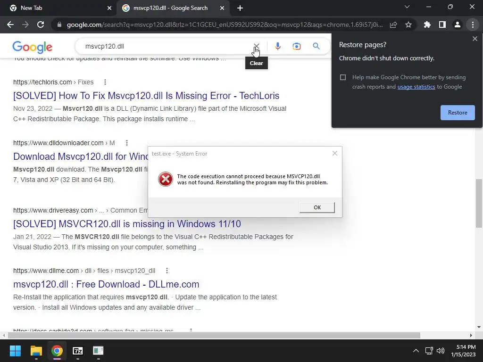Open the options dots next to the dllme.com result
The image size is (483, 362).
pyautogui.click(x=167, y=271)
